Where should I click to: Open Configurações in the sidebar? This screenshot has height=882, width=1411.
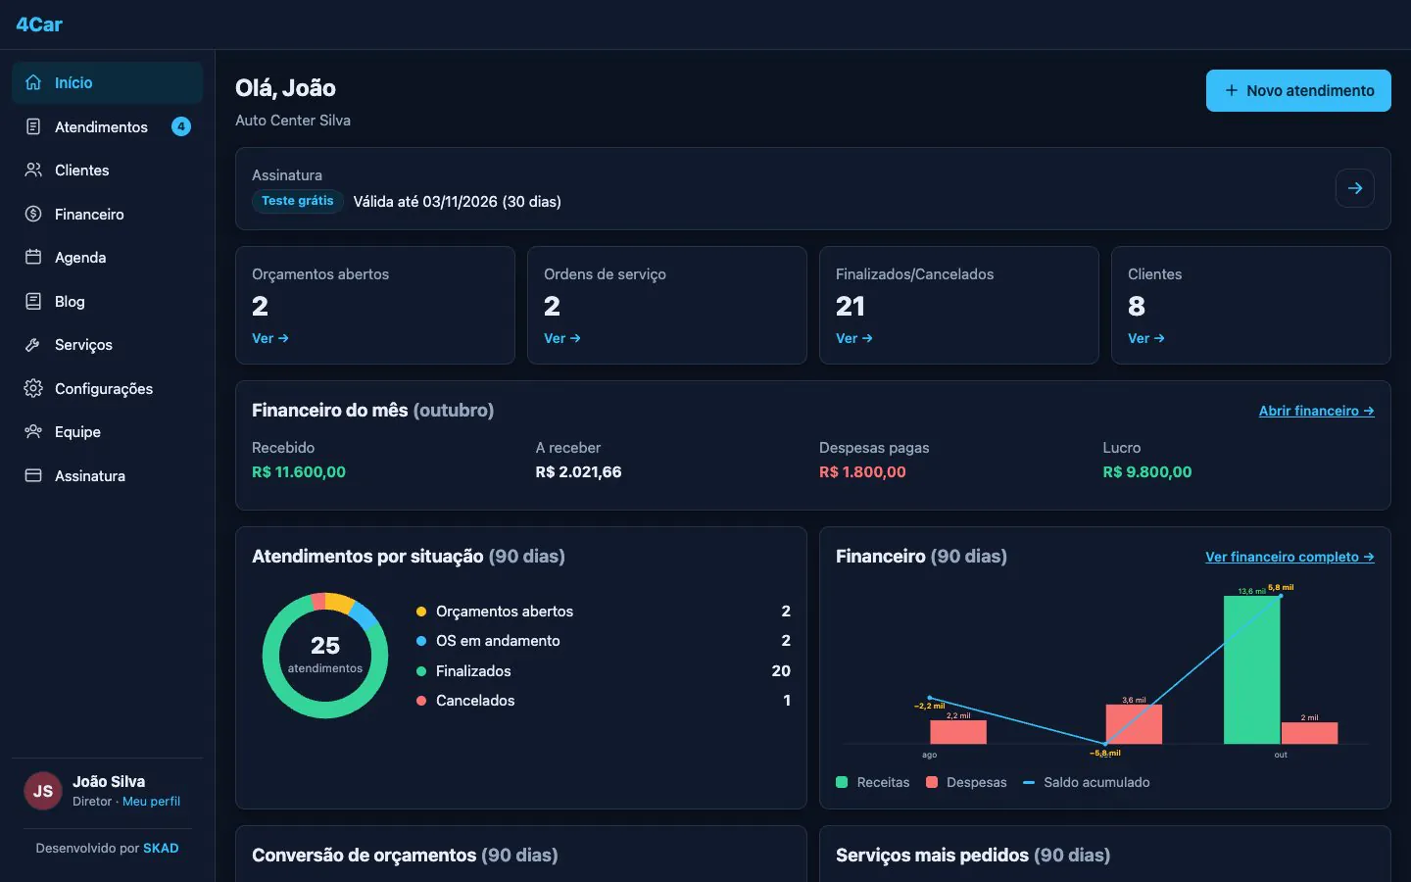tap(108, 388)
